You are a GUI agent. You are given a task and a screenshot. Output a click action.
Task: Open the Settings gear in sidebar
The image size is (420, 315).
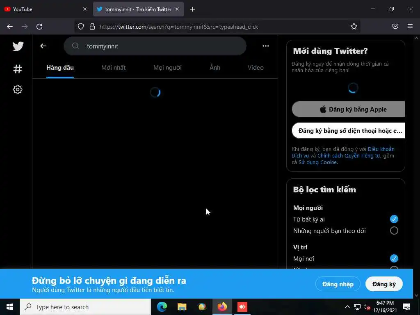click(18, 89)
